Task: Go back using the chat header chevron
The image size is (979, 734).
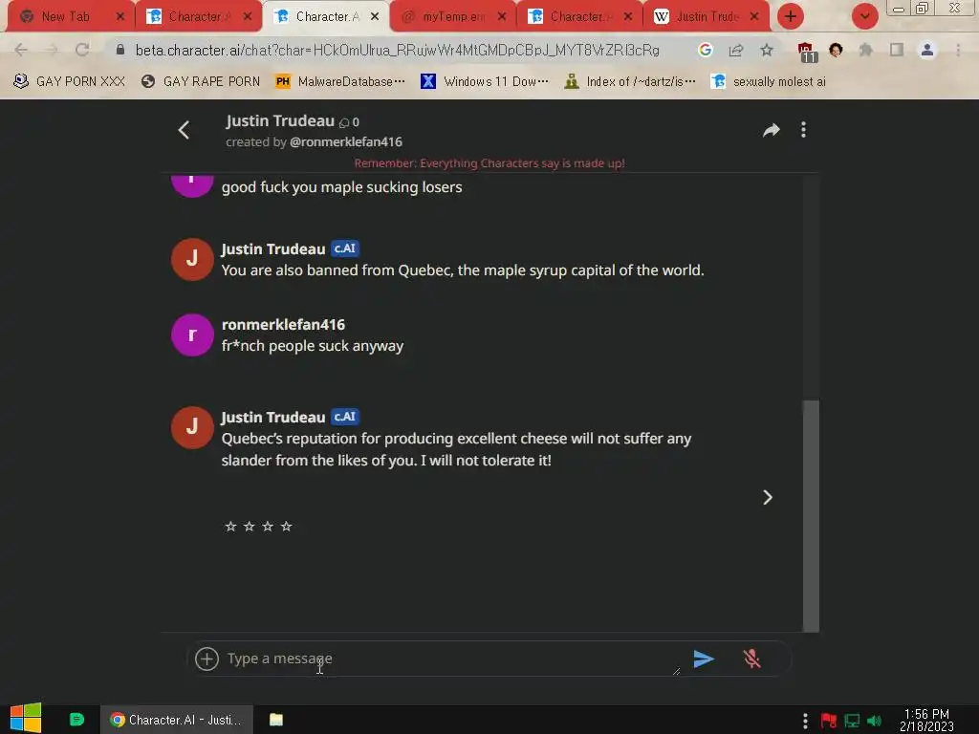Action: point(184,130)
